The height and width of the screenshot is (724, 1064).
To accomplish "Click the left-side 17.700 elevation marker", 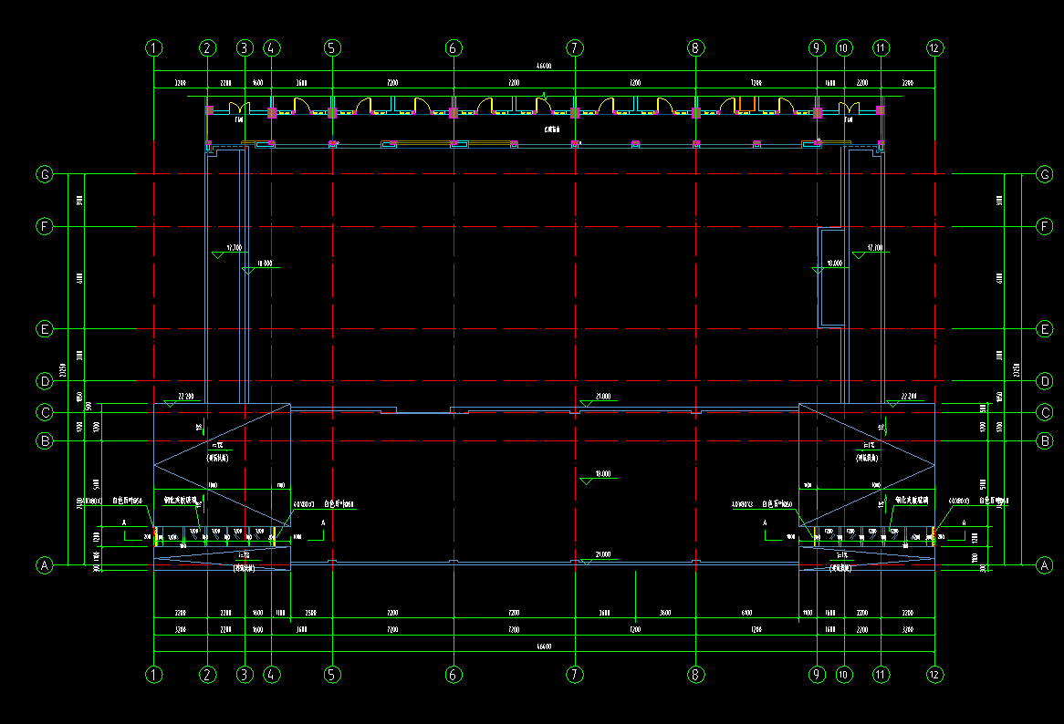I will coord(233,248).
